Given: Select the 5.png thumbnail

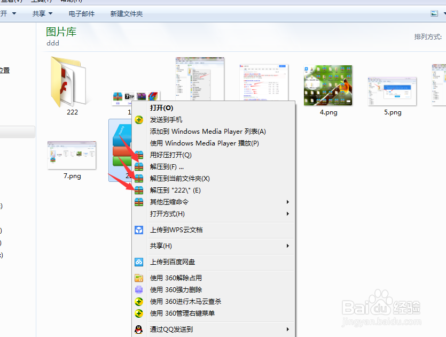Looking at the screenshot, I should coord(392,91).
